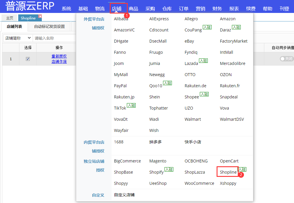This screenshot has width=294, height=203.
Task: Open the 仓库 menu
Action: (167, 9)
